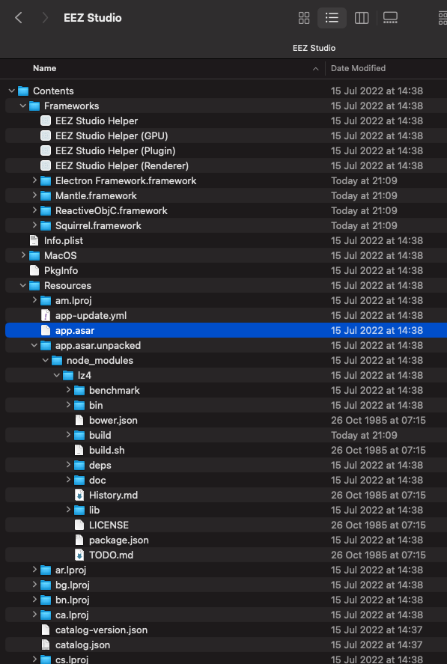447x664 pixels.
Task: Collapse the lz4 folder
Action: [x=57, y=375]
